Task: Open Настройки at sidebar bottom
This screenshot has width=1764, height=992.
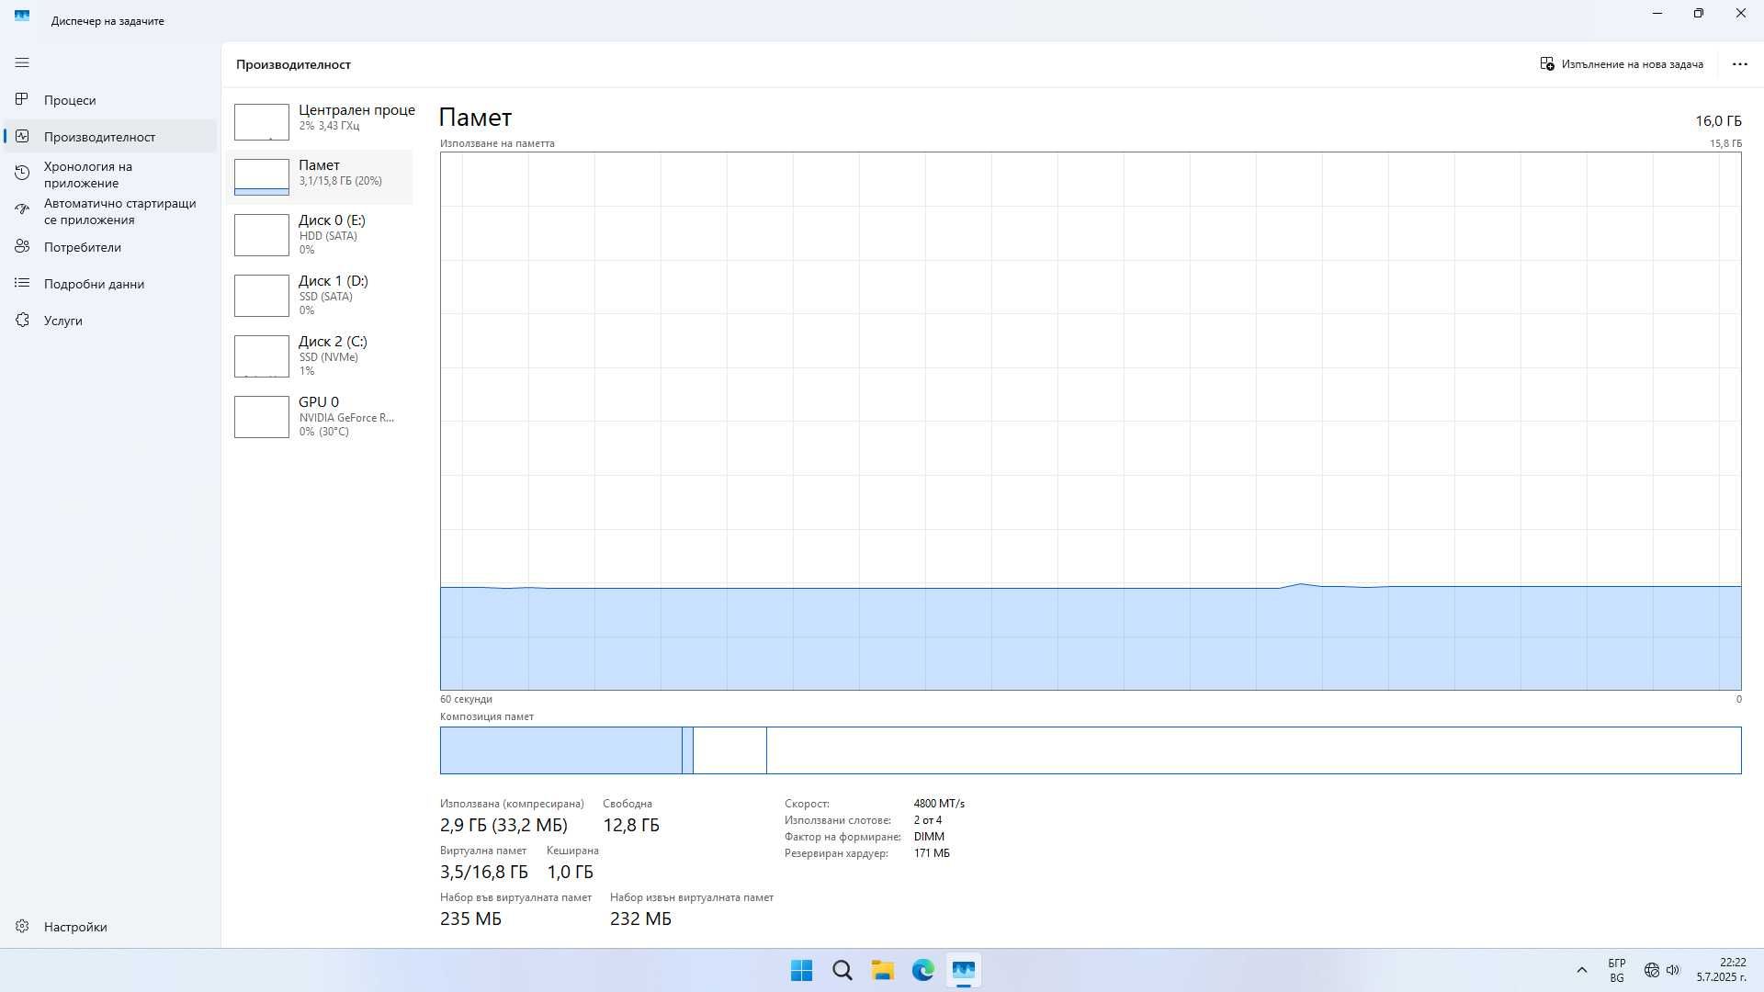Action: point(110,926)
